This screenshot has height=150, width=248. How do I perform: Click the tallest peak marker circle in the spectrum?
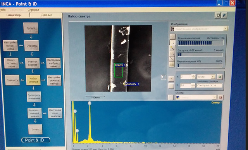click(x=90, y=103)
